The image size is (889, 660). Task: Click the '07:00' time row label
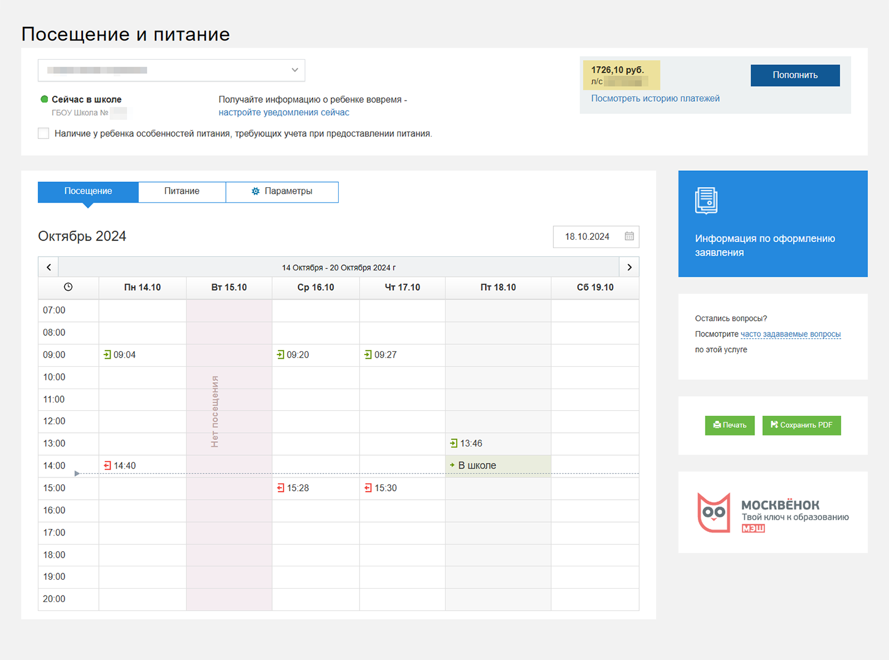coord(54,310)
